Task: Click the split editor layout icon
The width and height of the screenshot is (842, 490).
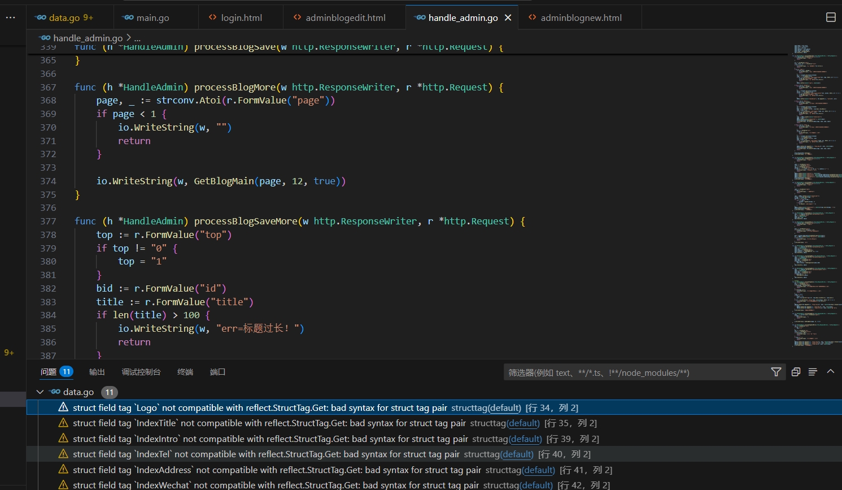Action: click(x=831, y=18)
